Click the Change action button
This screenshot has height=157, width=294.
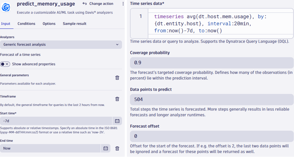(98, 4)
